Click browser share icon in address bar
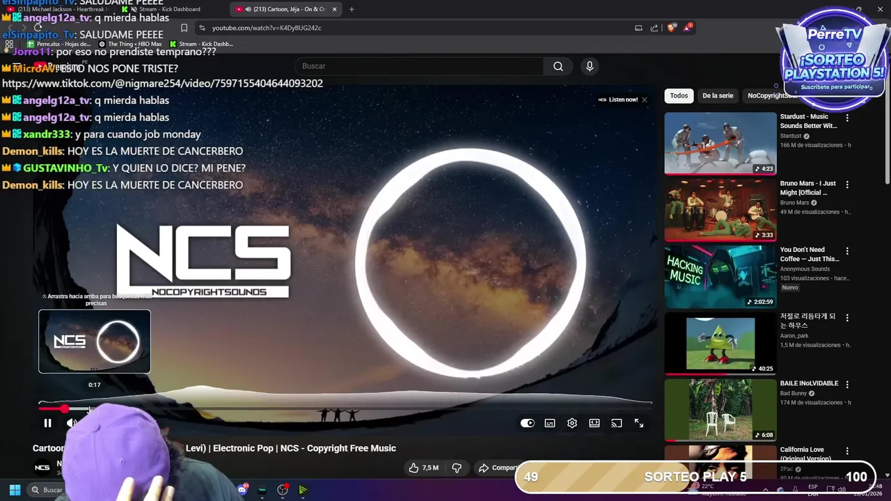The width and height of the screenshot is (891, 501). [654, 28]
